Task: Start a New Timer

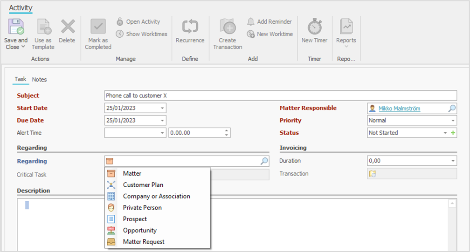Action: tap(314, 27)
